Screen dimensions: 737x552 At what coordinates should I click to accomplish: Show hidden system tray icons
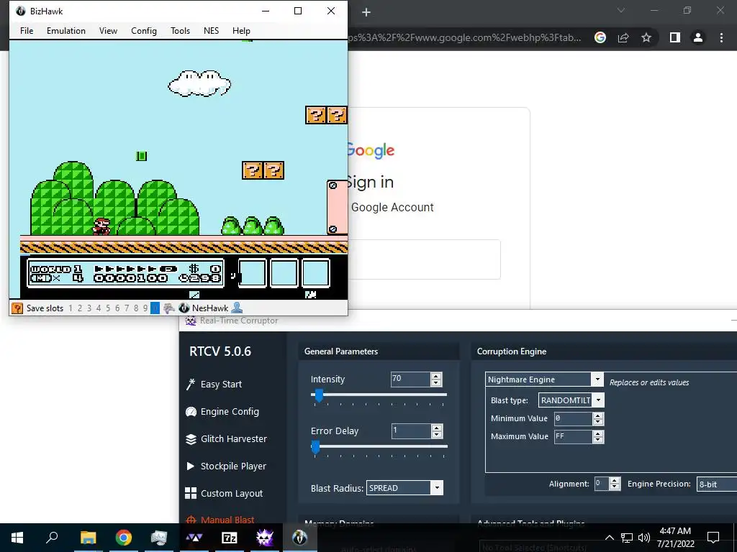609,538
